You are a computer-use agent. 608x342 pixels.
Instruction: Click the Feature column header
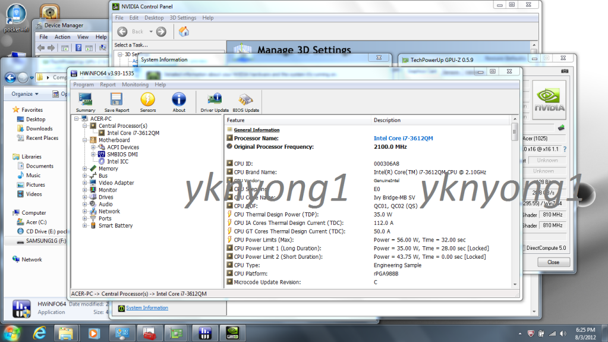[298, 120]
